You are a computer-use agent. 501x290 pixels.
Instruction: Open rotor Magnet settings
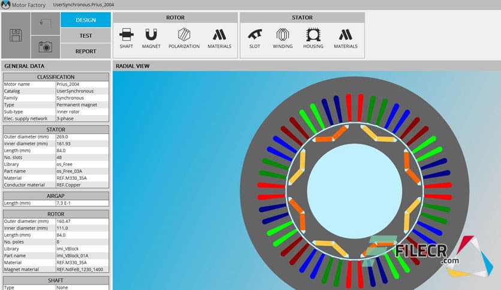click(x=151, y=38)
